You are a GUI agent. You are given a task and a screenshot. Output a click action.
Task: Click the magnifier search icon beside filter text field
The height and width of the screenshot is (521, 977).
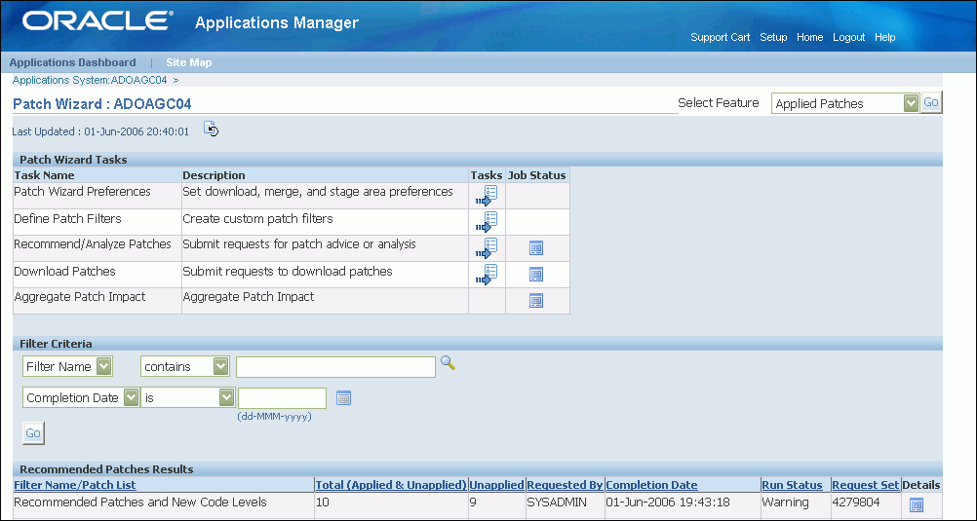click(448, 363)
